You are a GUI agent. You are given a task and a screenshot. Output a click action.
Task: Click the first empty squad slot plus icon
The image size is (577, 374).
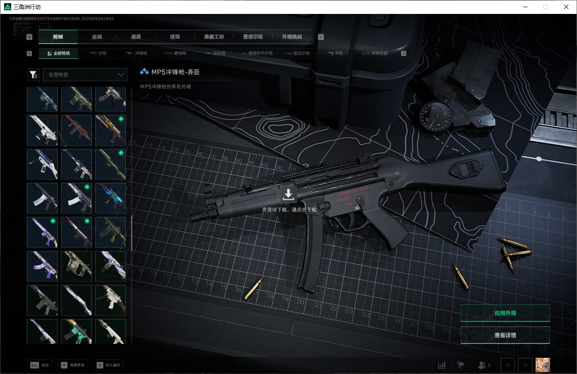pyautogui.click(x=508, y=365)
